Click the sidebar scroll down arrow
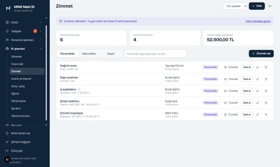280x167 pixels. tap(46, 125)
